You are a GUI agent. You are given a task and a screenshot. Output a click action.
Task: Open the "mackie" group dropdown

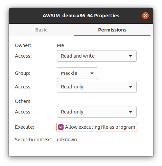pos(77,73)
